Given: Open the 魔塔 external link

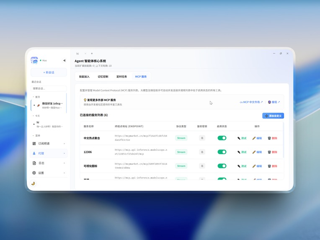Looking at the screenshot, I should click(x=274, y=102).
